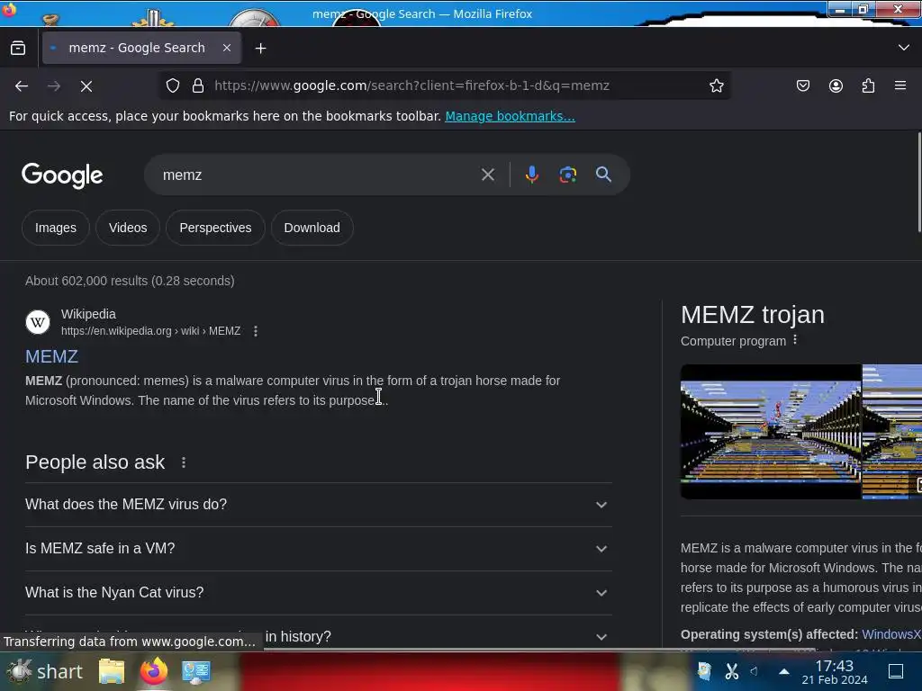Click the Wikipedia favicon of the result

[38, 322]
